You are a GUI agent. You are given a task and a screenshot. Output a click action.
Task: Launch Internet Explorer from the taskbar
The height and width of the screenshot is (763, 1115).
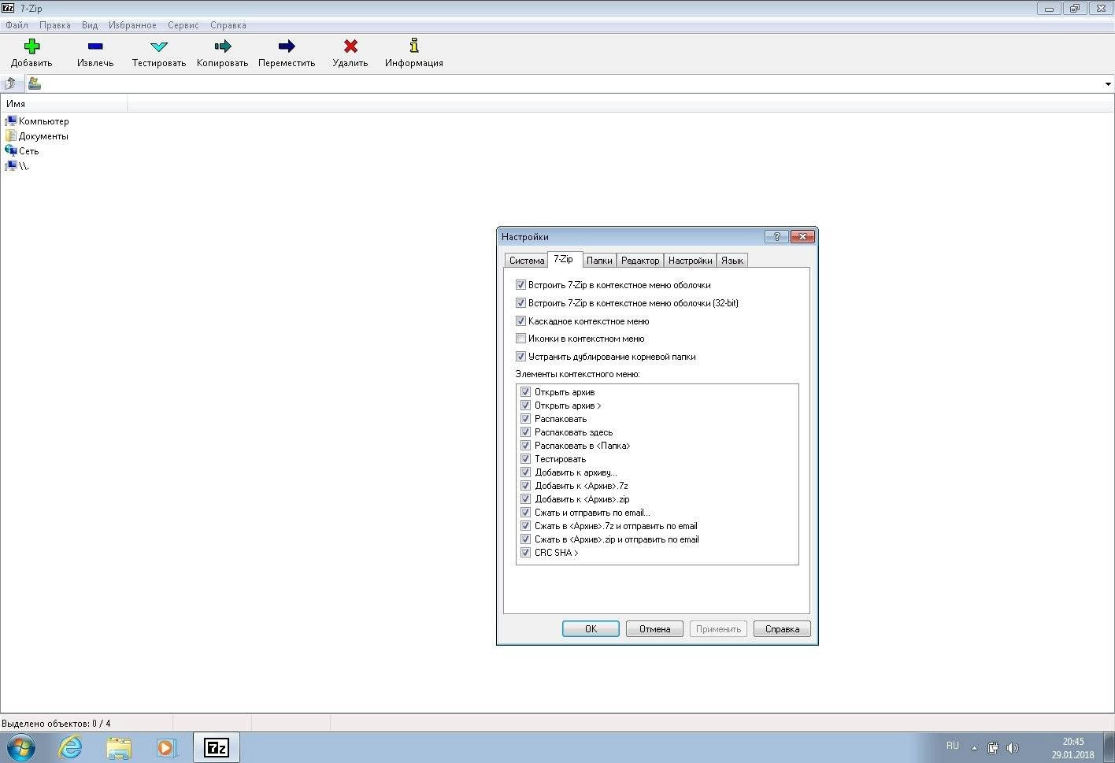pos(71,746)
